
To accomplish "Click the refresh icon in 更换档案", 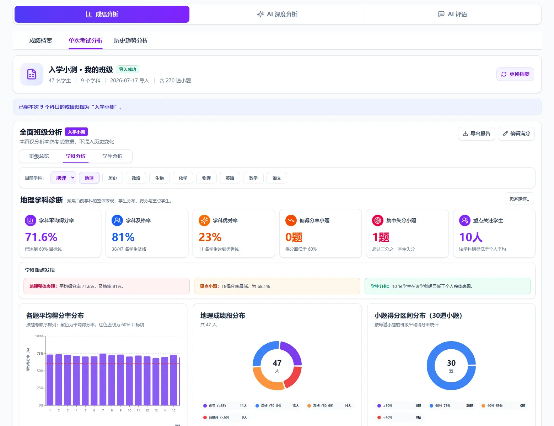I will (504, 74).
